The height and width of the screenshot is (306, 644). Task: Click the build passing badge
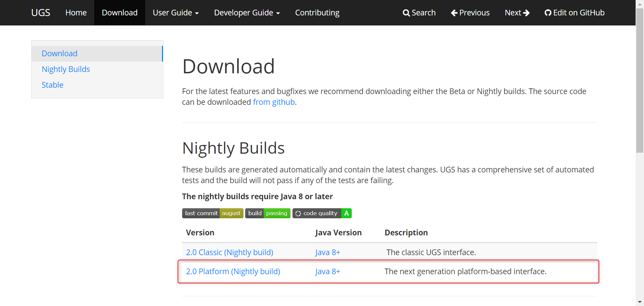tap(268, 213)
